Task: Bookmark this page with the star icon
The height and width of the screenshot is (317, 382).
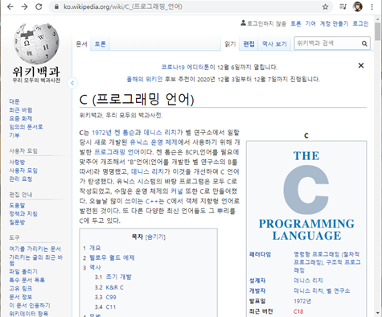Action: click(x=325, y=6)
